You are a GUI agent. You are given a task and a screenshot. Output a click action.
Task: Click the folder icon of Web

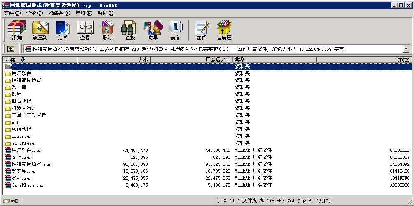pos(8,122)
